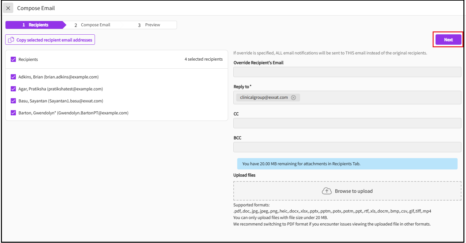The height and width of the screenshot is (243, 466).
Task: Click the copy icon beside recipient email addresses
Action: point(11,40)
